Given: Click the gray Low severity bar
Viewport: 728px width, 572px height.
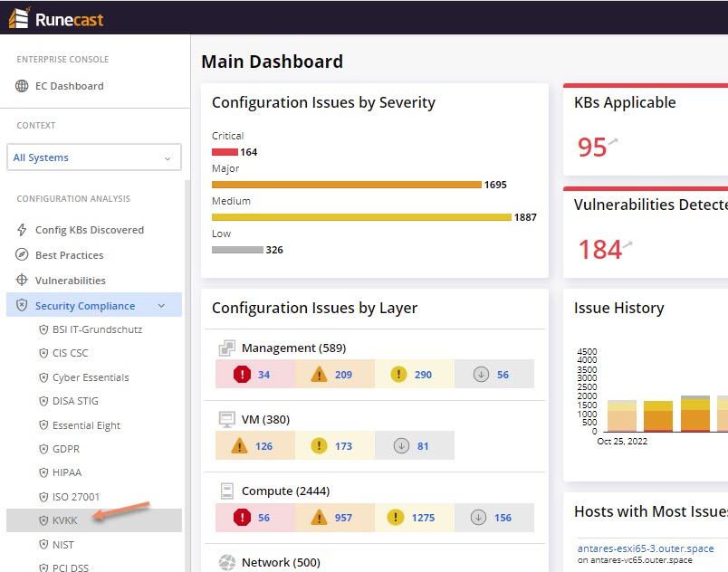Looking at the screenshot, I should click(x=237, y=250).
